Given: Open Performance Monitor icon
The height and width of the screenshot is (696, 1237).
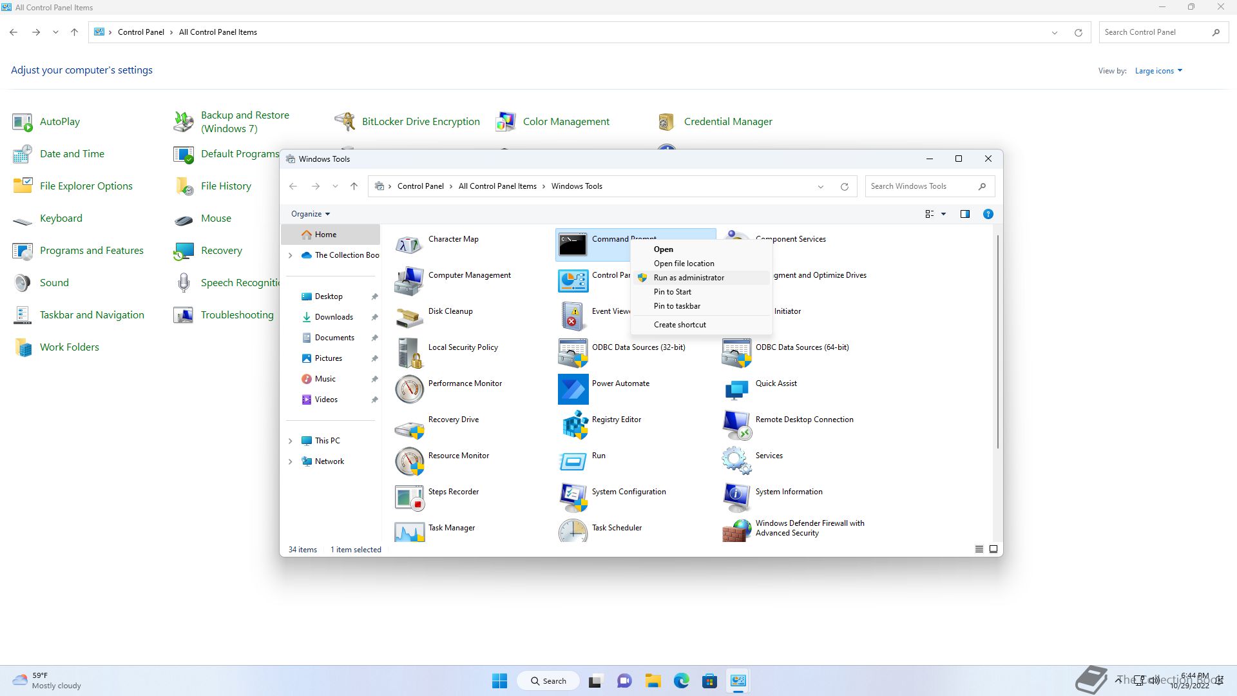Looking at the screenshot, I should coord(409,389).
